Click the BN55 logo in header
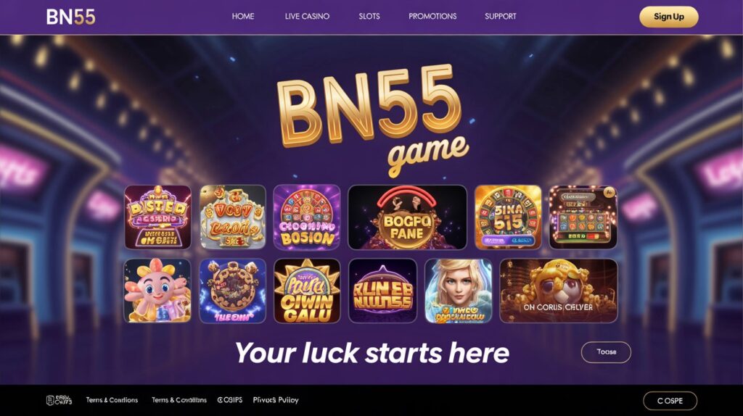743x416 pixels. pos(70,17)
